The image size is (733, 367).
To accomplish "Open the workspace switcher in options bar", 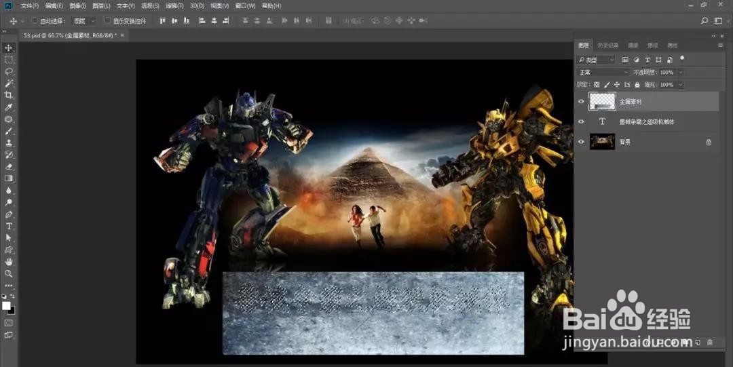I will 719,20.
